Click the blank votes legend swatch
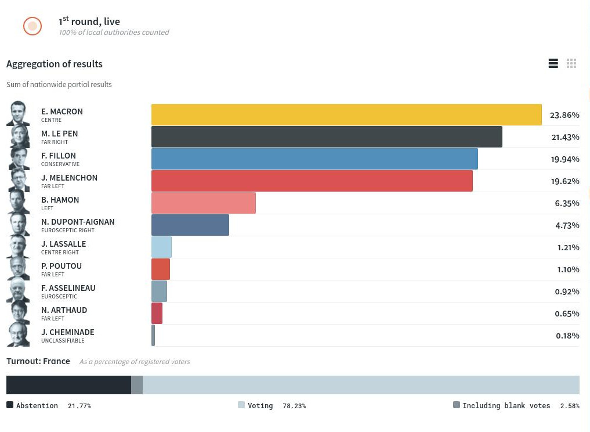 point(456,405)
